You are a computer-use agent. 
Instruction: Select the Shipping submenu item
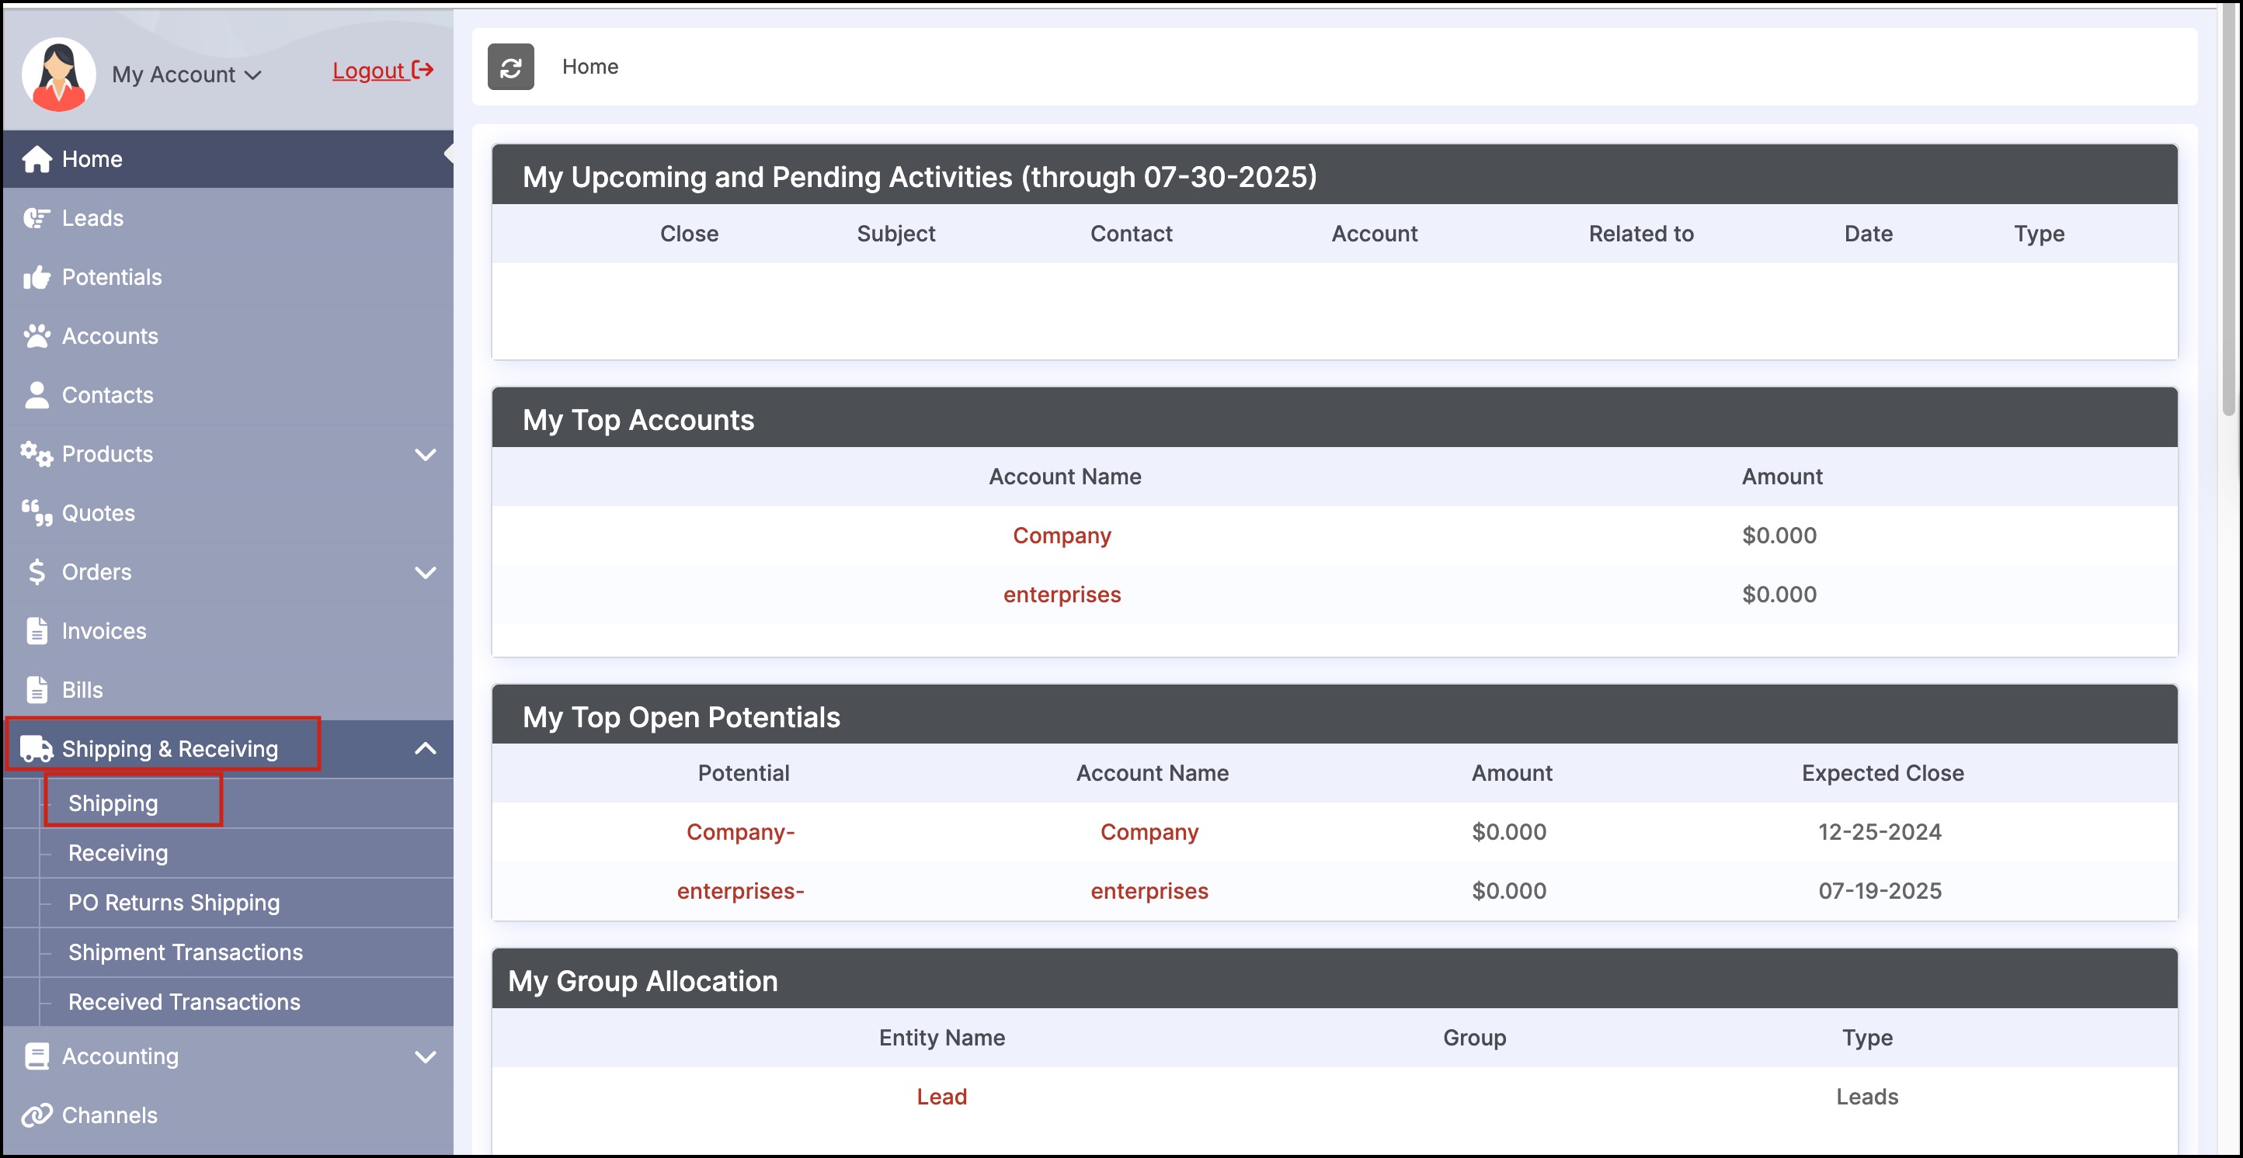113,803
